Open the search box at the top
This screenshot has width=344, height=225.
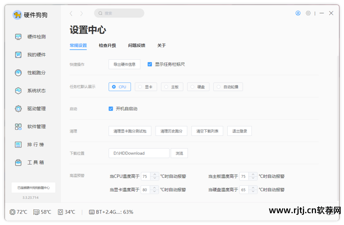coord(119,13)
